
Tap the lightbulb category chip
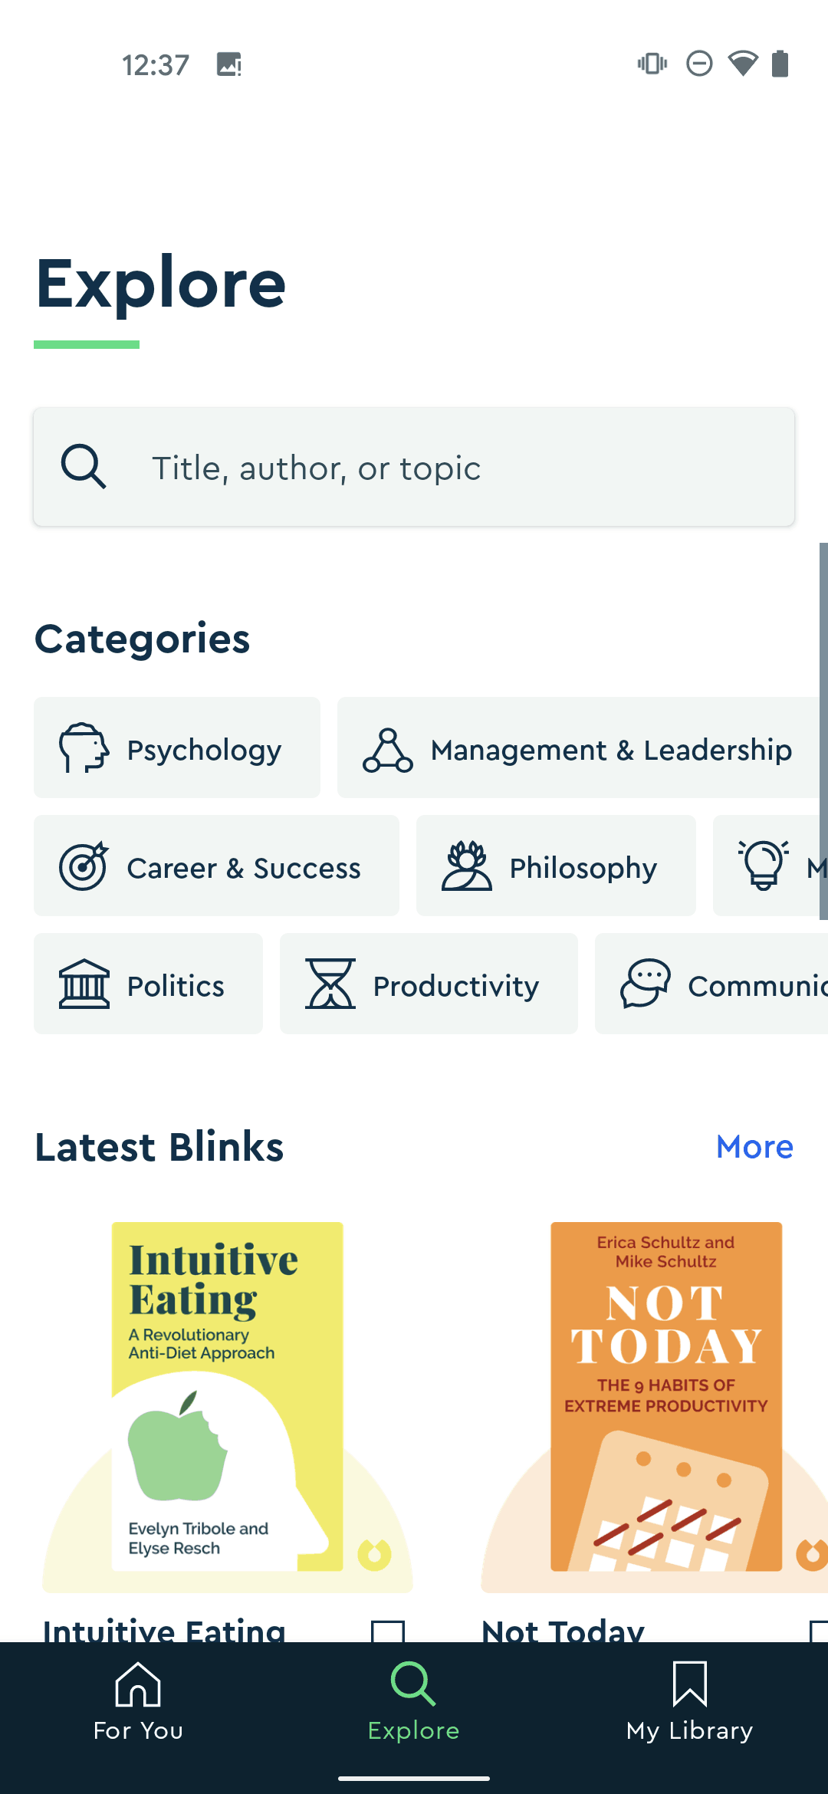coord(770,866)
